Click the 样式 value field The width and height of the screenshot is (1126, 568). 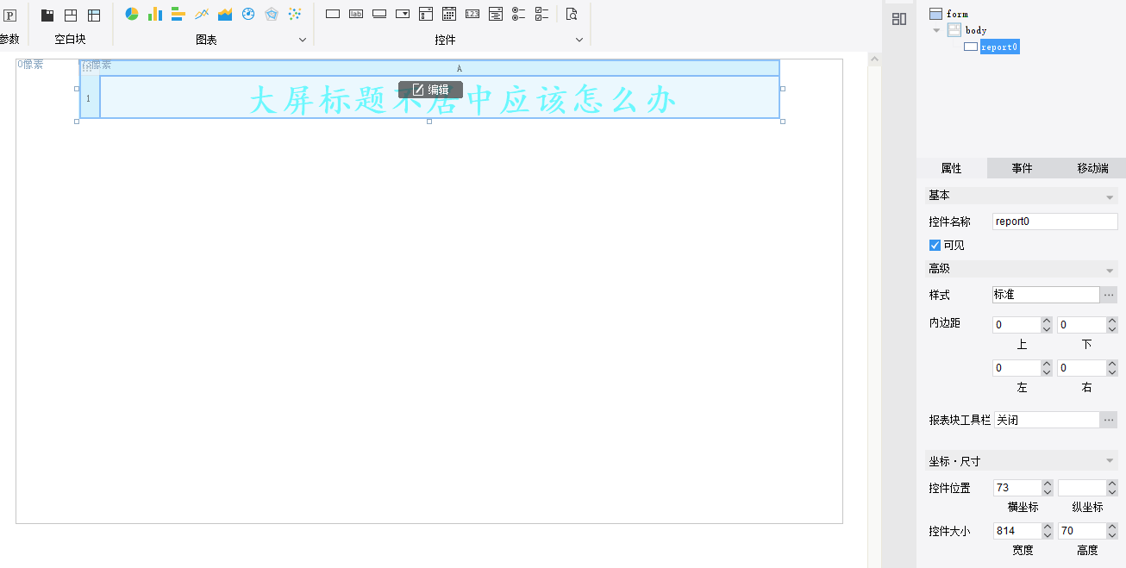click(1046, 295)
